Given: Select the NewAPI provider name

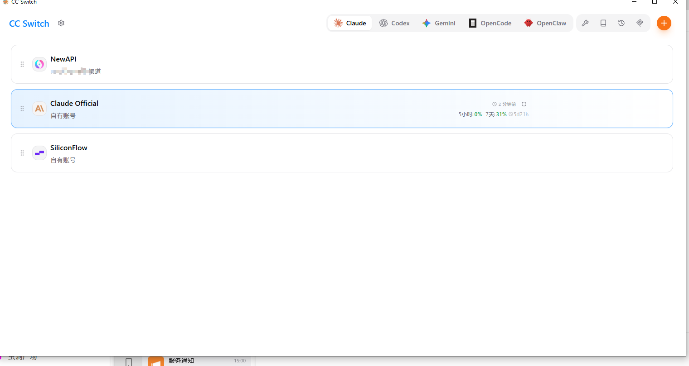Looking at the screenshot, I should click(63, 59).
